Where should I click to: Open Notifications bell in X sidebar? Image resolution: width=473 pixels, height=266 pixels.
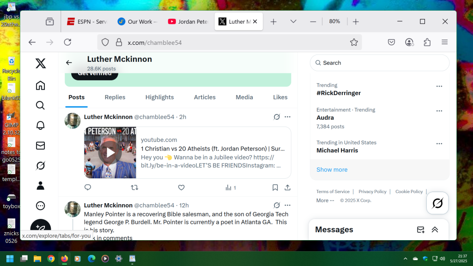[x=41, y=125]
